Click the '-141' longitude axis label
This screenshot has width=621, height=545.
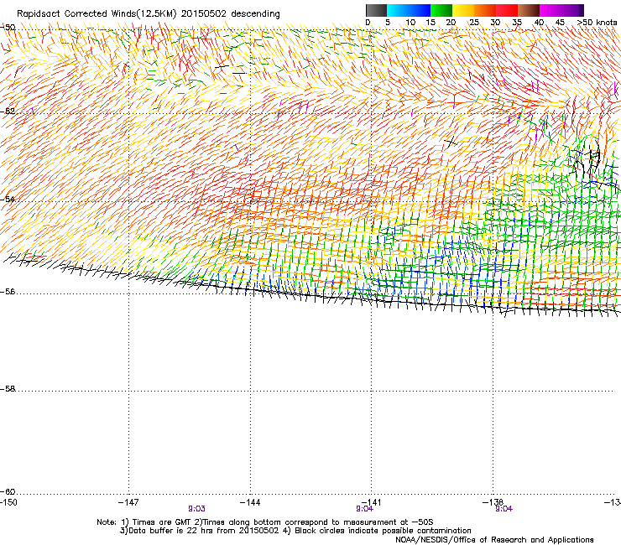(x=372, y=502)
